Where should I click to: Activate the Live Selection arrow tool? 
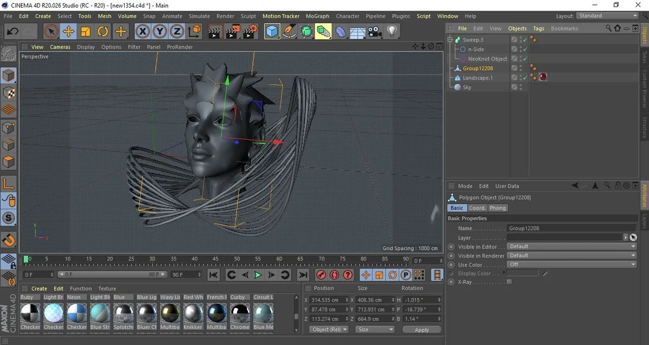51,32
